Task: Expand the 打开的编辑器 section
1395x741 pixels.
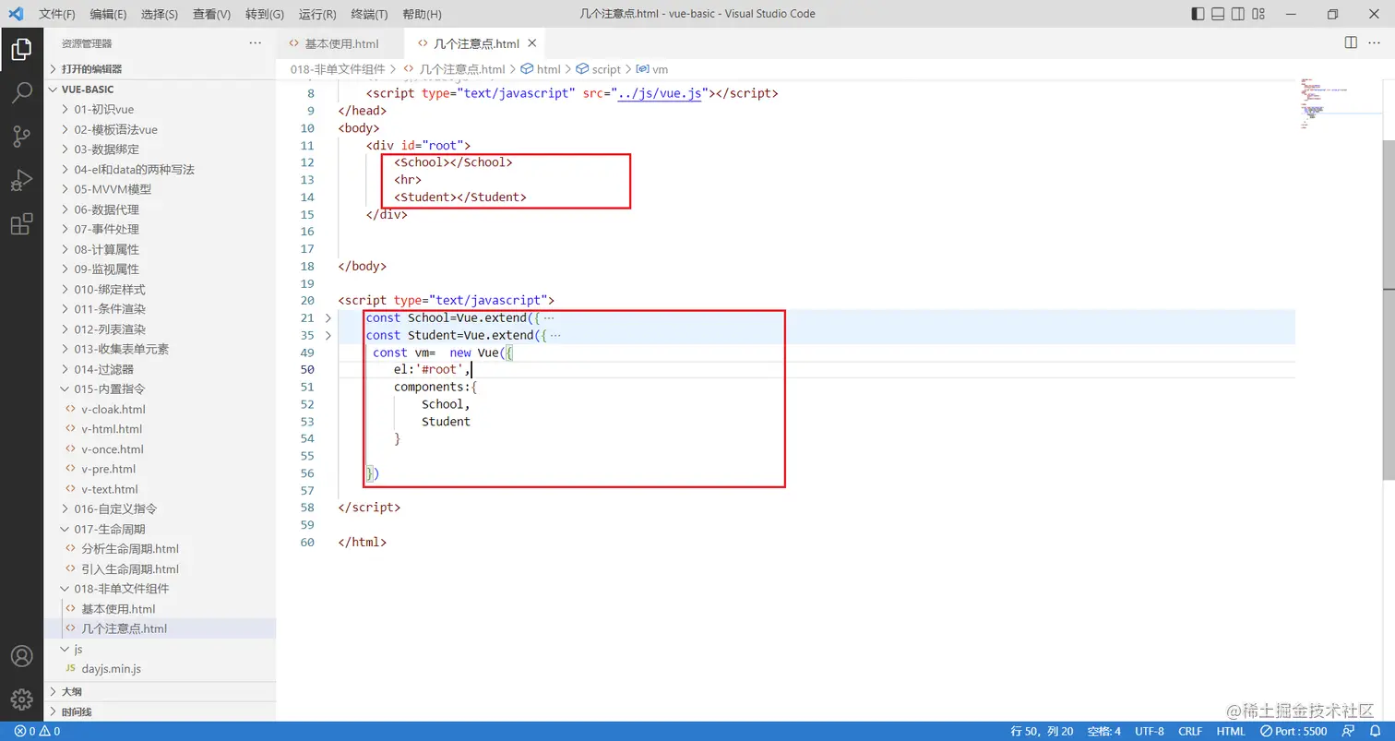Action: point(161,69)
